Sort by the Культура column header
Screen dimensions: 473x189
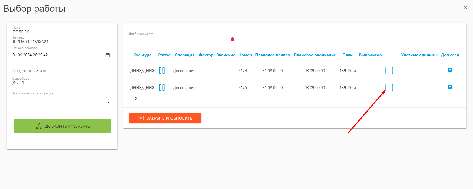click(143, 55)
